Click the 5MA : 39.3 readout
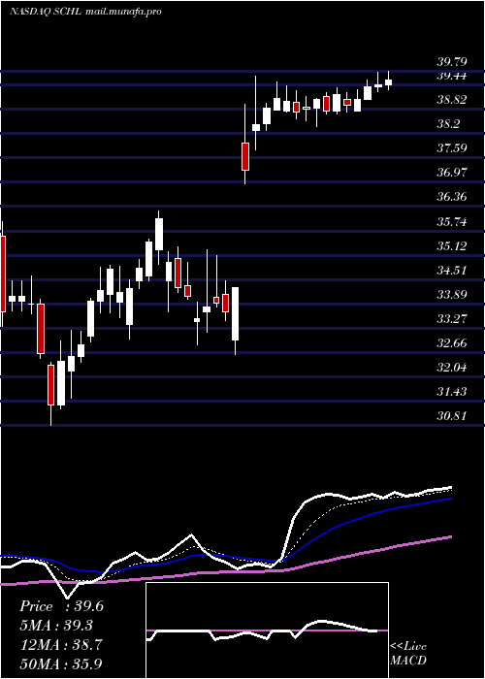485x679 pixels. (x=56, y=626)
